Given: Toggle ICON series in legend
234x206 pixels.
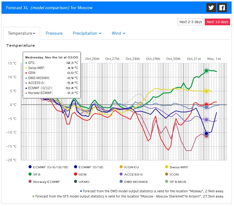Looking at the screenshot, I should pos(172,174).
